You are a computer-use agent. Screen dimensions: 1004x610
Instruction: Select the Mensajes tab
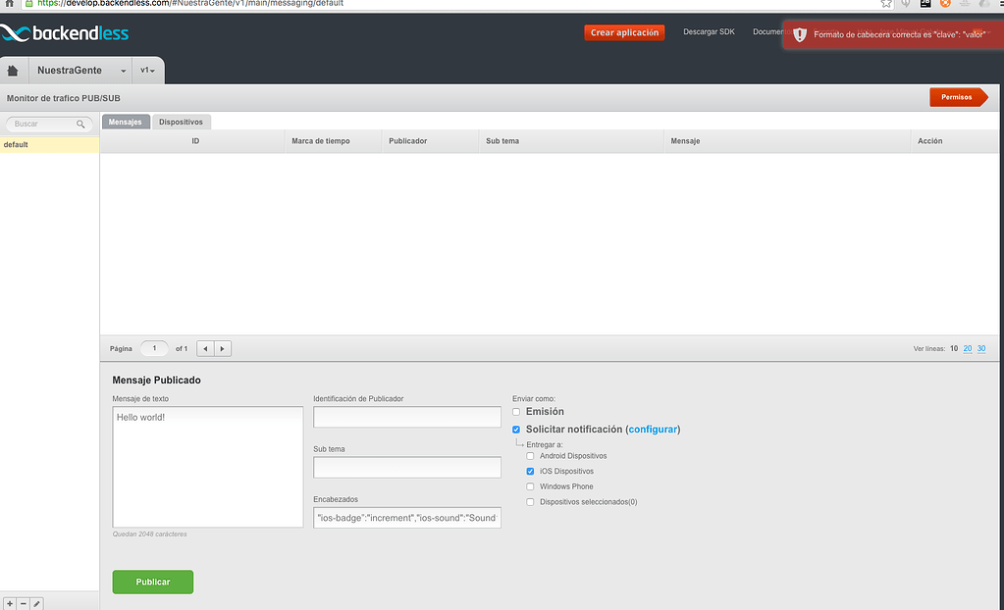click(x=126, y=122)
